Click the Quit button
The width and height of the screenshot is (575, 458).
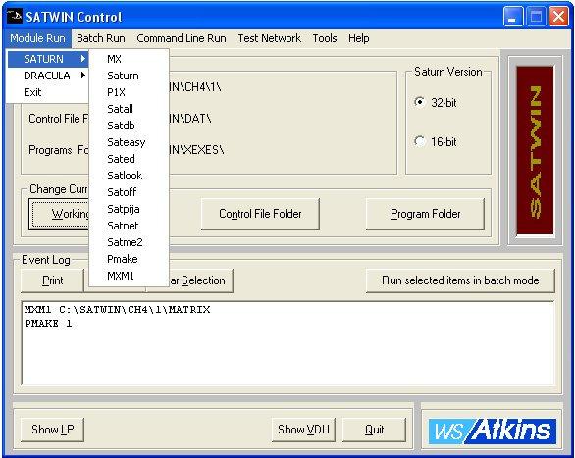[374, 430]
